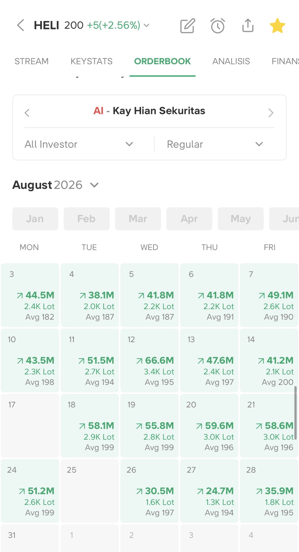This screenshot has width=299, height=552.
Task: Select the Mar month chip
Action: coord(138,219)
